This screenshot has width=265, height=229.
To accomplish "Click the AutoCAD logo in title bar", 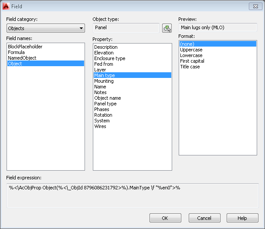I will coord(6,6).
